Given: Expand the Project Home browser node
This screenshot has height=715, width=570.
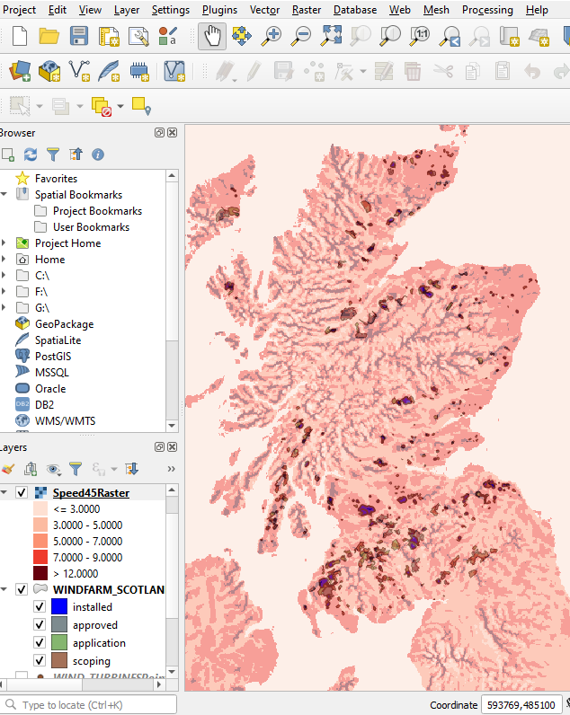Looking at the screenshot, I should pyautogui.click(x=4, y=243).
